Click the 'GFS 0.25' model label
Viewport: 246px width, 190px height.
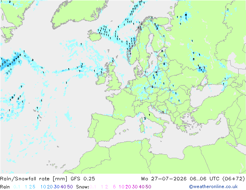pyautogui.click(x=83, y=179)
